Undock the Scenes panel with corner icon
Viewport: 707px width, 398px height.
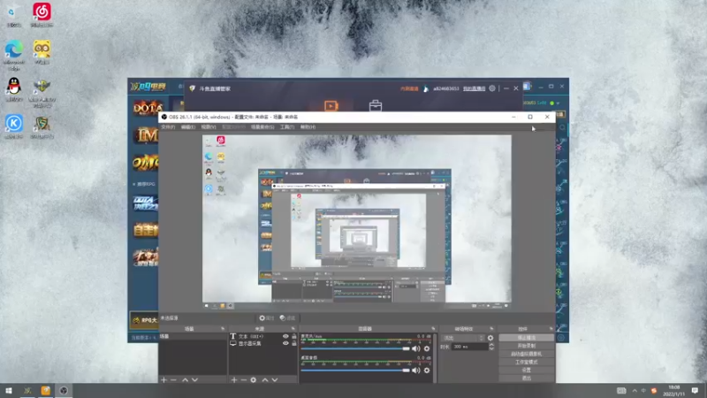pos(223,328)
